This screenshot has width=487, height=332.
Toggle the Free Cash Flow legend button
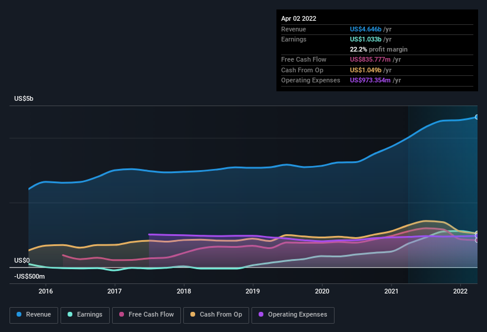[147, 315]
